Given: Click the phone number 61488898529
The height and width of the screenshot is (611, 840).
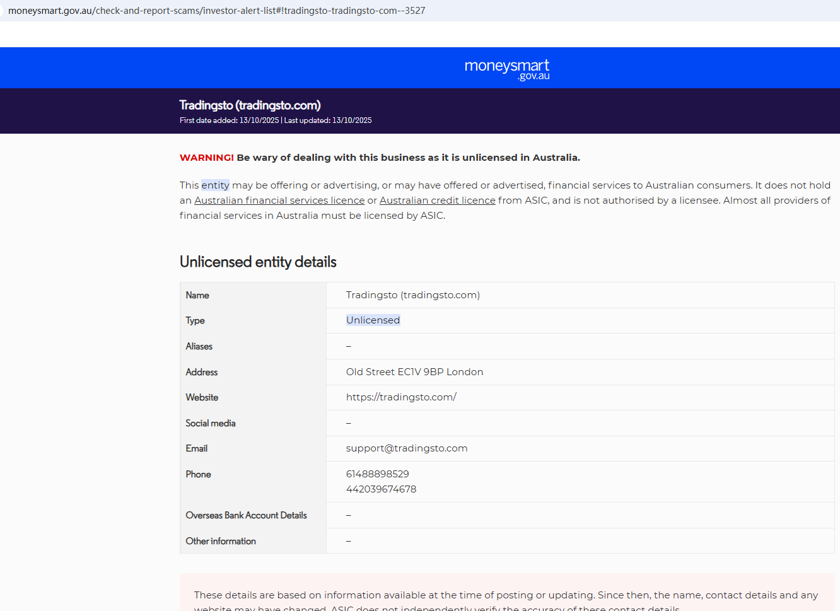Looking at the screenshot, I should pos(378,474).
